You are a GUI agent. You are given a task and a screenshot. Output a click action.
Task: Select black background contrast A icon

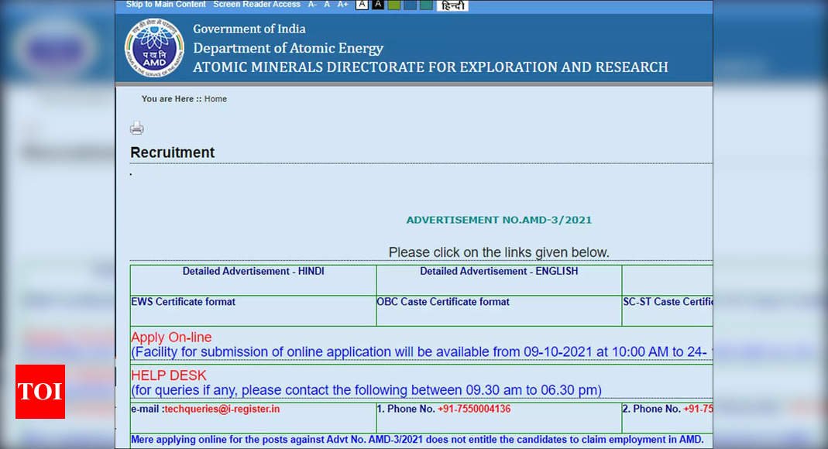pos(378,5)
